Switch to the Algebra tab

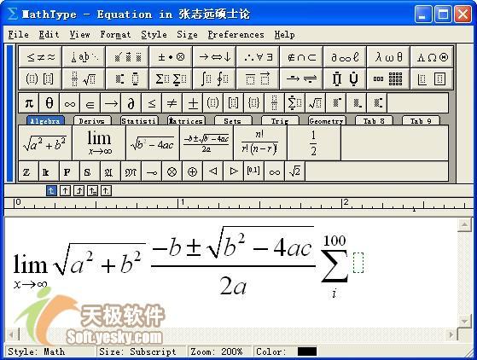point(45,120)
